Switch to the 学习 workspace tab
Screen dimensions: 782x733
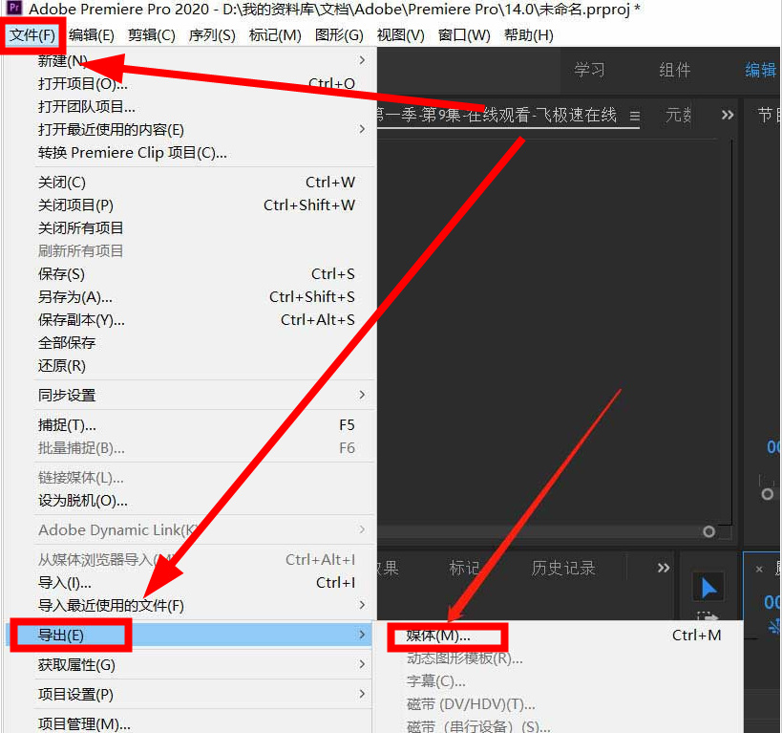[x=588, y=70]
